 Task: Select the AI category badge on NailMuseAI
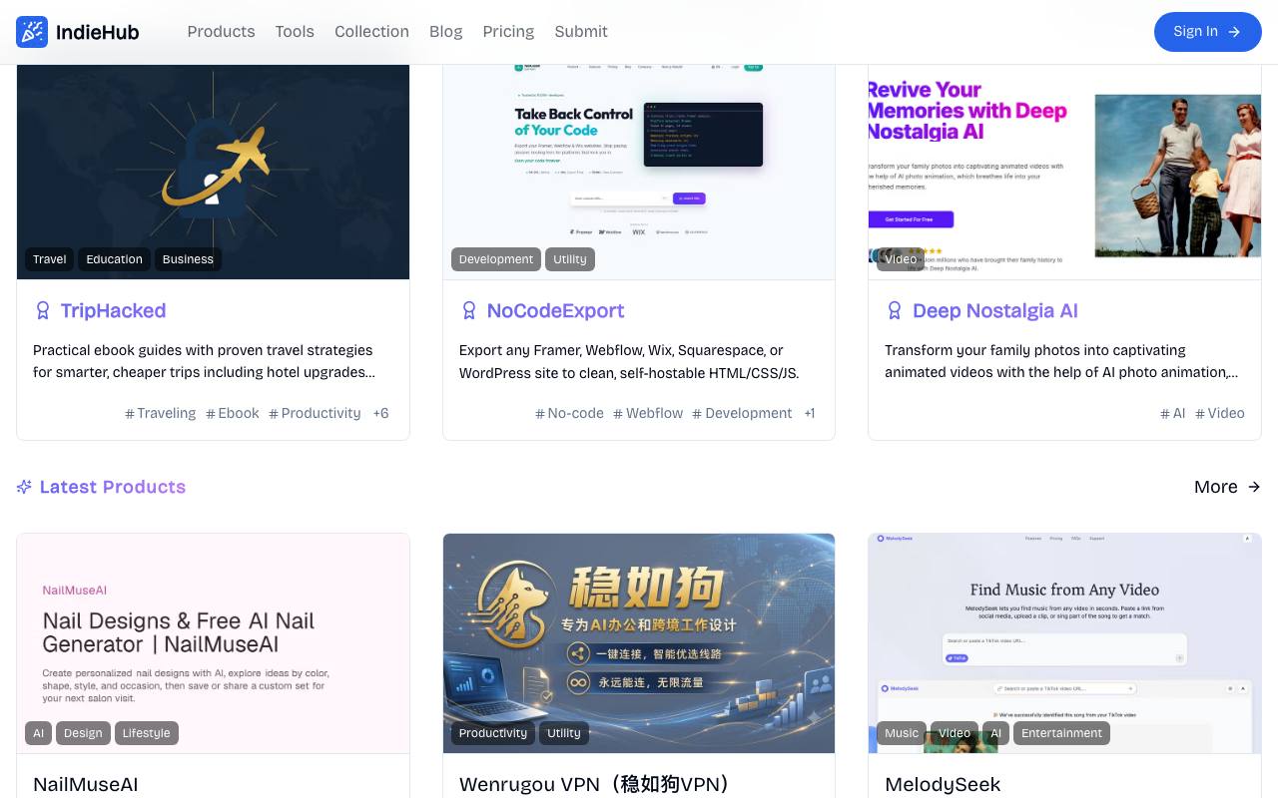(38, 733)
